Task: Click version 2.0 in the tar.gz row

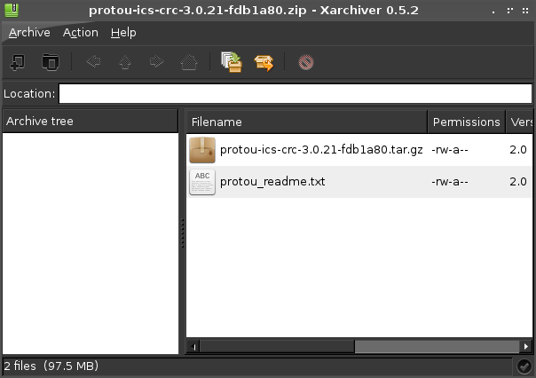Action: (x=518, y=150)
